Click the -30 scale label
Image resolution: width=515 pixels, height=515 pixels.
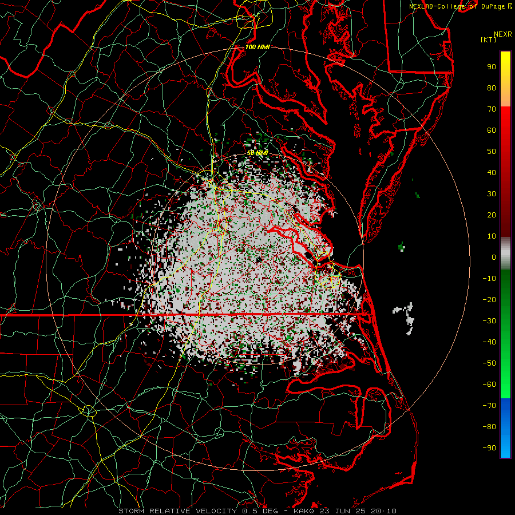coord(489,321)
